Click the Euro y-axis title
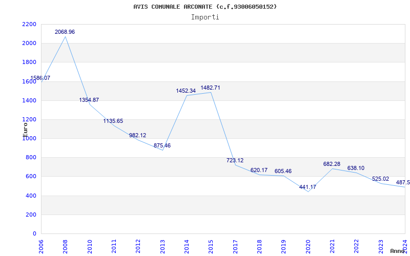Screen dimensions: 410x256 [25, 130]
